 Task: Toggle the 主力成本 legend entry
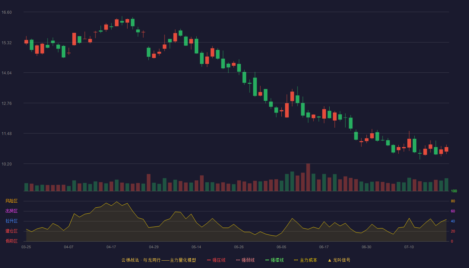point(306,260)
